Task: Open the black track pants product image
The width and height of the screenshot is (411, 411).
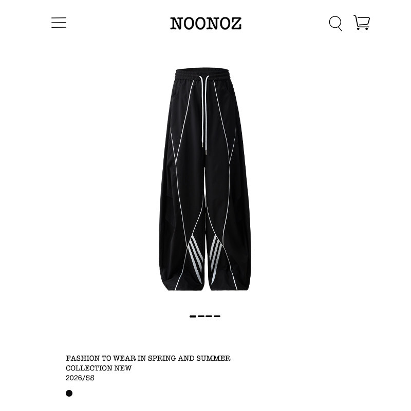Action: click(205, 179)
